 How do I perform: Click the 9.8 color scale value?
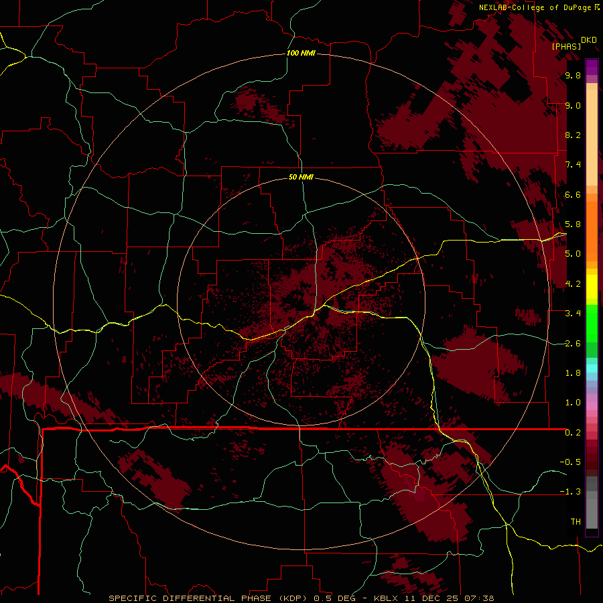(573, 75)
